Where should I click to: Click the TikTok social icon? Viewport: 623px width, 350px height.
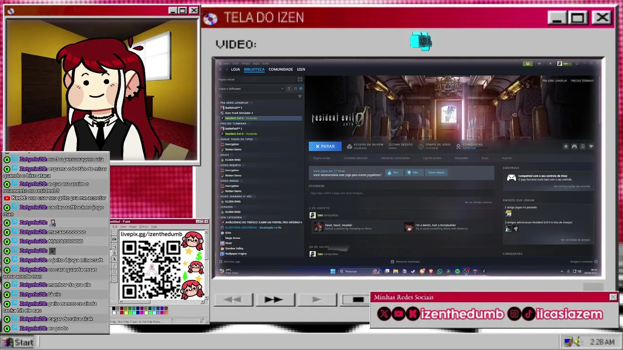(529, 314)
